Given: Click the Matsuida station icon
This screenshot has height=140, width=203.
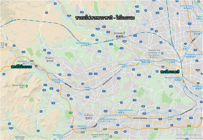Looking at the screenshot, I should point(62,81).
